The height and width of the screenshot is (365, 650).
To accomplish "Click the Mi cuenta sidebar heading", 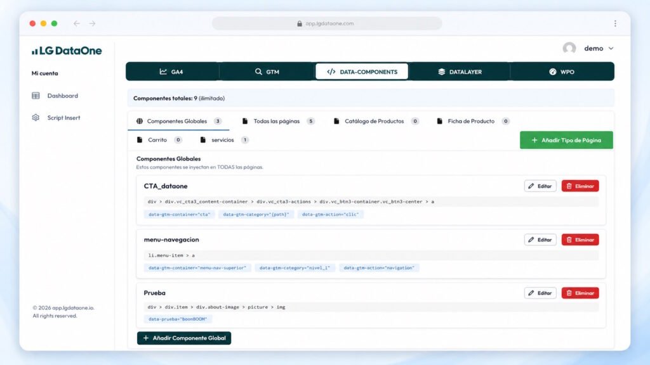I will (x=45, y=74).
